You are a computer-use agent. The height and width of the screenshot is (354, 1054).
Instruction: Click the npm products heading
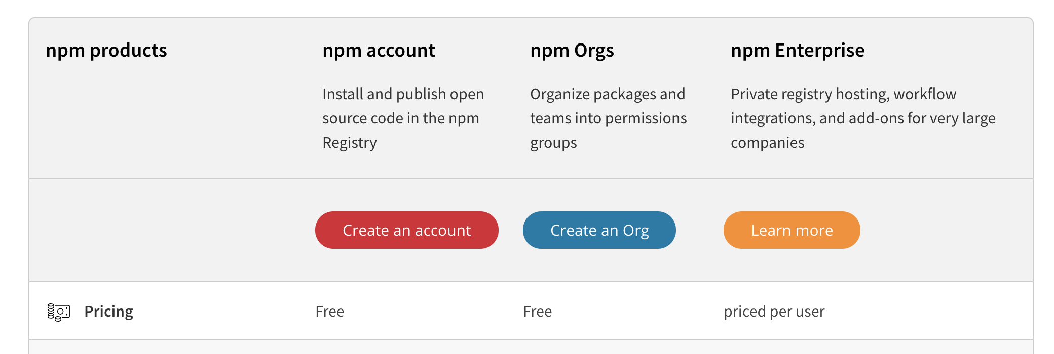[x=106, y=51]
